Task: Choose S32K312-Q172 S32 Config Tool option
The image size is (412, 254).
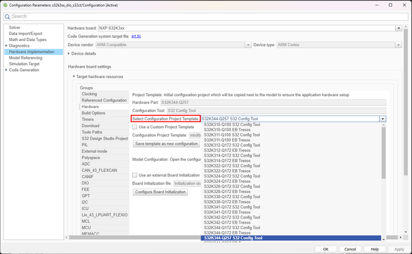Action: pos(291,145)
